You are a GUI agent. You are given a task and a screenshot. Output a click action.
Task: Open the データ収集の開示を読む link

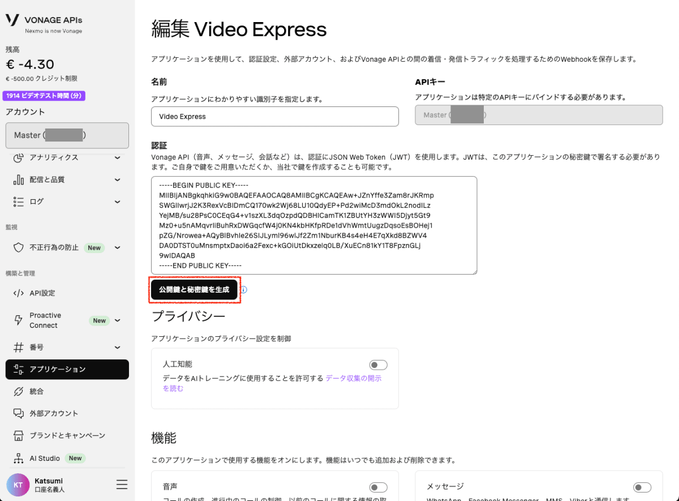(272, 383)
